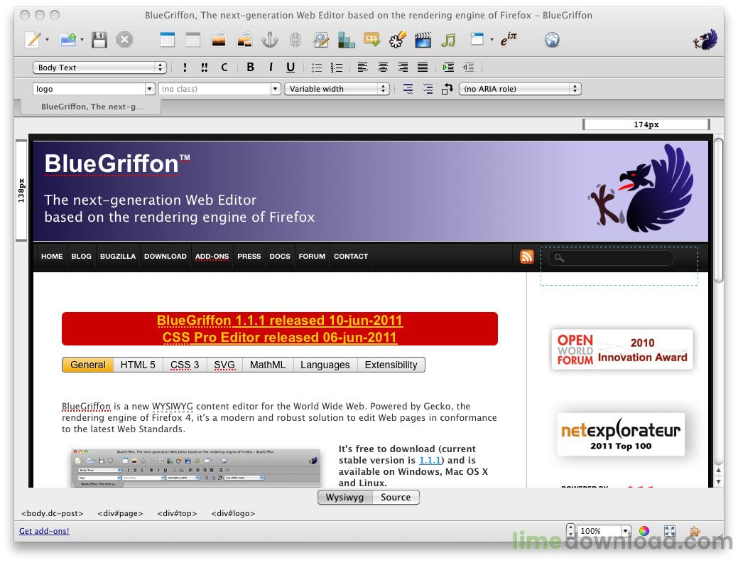The image size is (738, 563).
Task: Justify the text
Action: click(423, 68)
